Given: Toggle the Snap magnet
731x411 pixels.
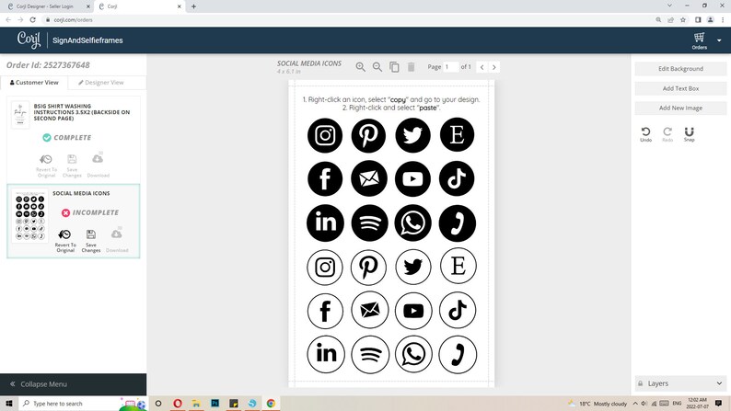Looking at the screenshot, I should [689, 134].
